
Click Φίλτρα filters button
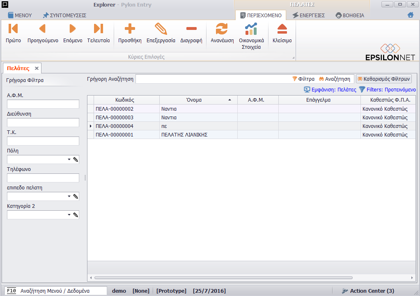coord(303,79)
